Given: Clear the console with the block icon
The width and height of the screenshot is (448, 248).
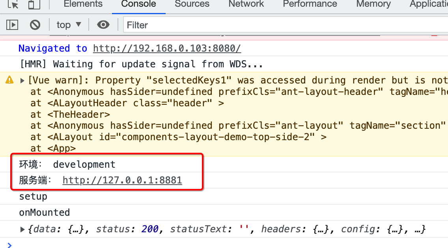Looking at the screenshot, I should click(x=35, y=25).
